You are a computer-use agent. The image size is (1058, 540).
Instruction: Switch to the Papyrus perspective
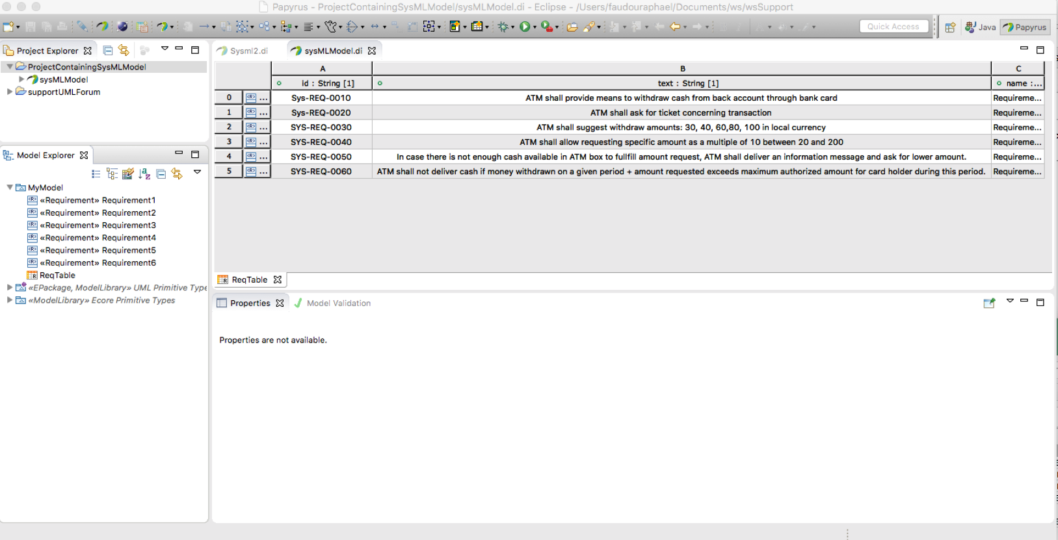click(x=1025, y=27)
